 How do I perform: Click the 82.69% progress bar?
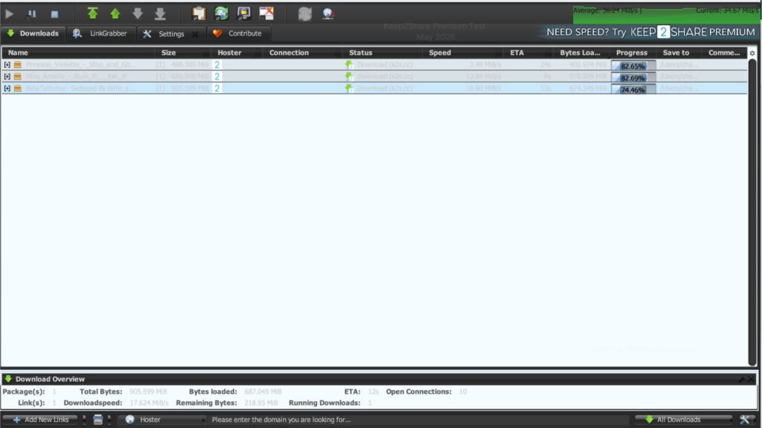coord(633,77)
